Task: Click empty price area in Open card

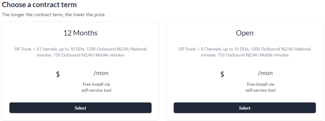Action: [x=241, y=74]
